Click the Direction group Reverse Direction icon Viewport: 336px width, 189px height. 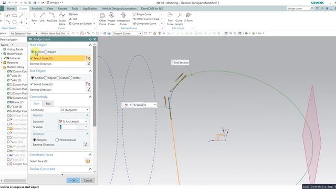tap(86, 145)
